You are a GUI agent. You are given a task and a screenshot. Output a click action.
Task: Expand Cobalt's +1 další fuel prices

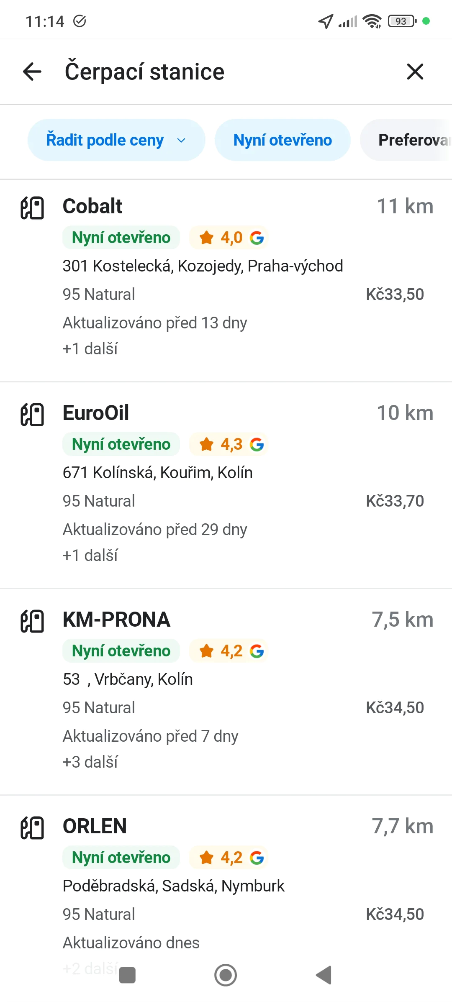pyautogui.click(x=90, y=348)
